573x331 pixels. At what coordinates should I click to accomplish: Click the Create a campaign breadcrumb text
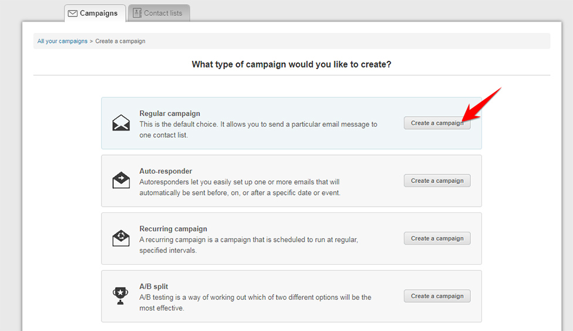[120, 41]
